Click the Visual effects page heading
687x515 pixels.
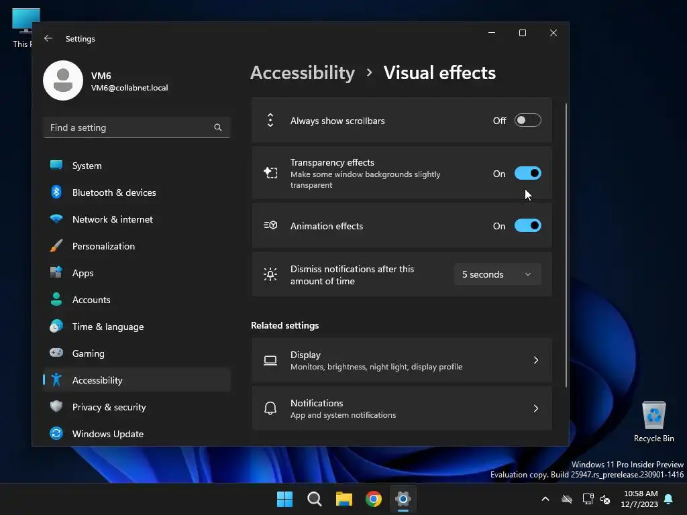coord(439,72)
